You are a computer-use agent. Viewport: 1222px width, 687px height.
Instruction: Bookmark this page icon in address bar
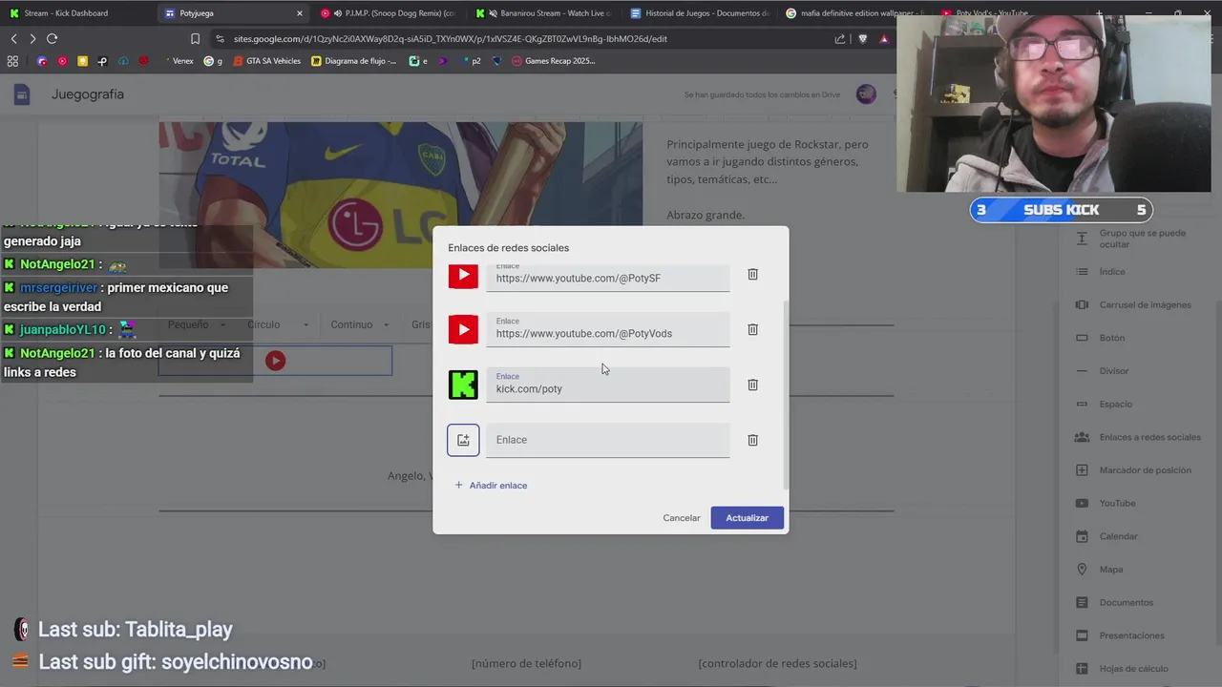[195, 39]
